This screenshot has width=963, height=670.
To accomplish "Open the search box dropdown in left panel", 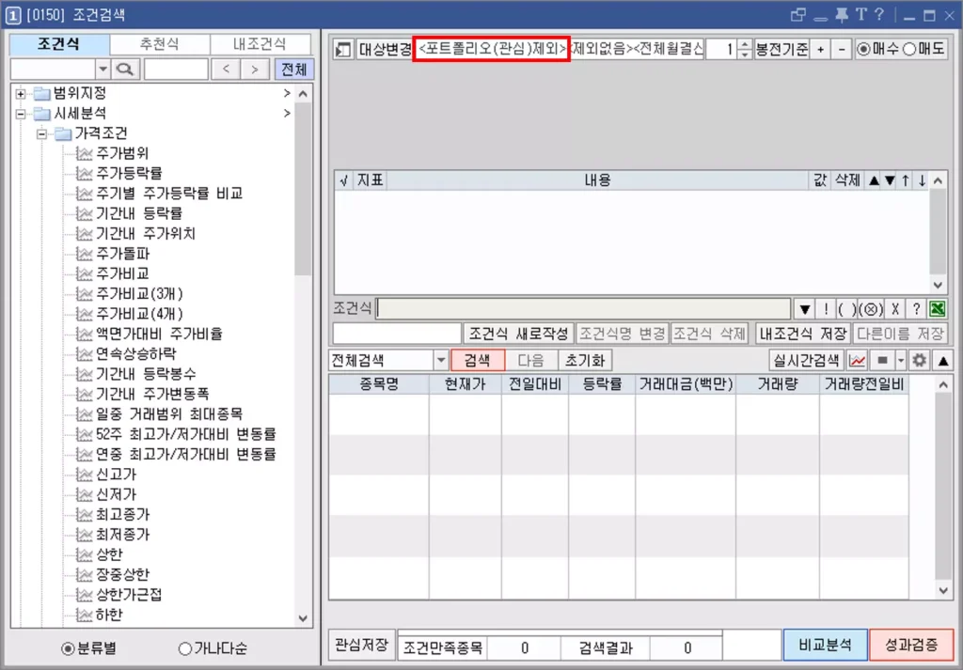I will [103, 70].
